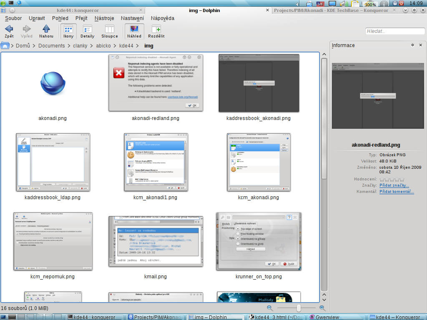Set rating with the Hodnocení stars

pos(392,179)
